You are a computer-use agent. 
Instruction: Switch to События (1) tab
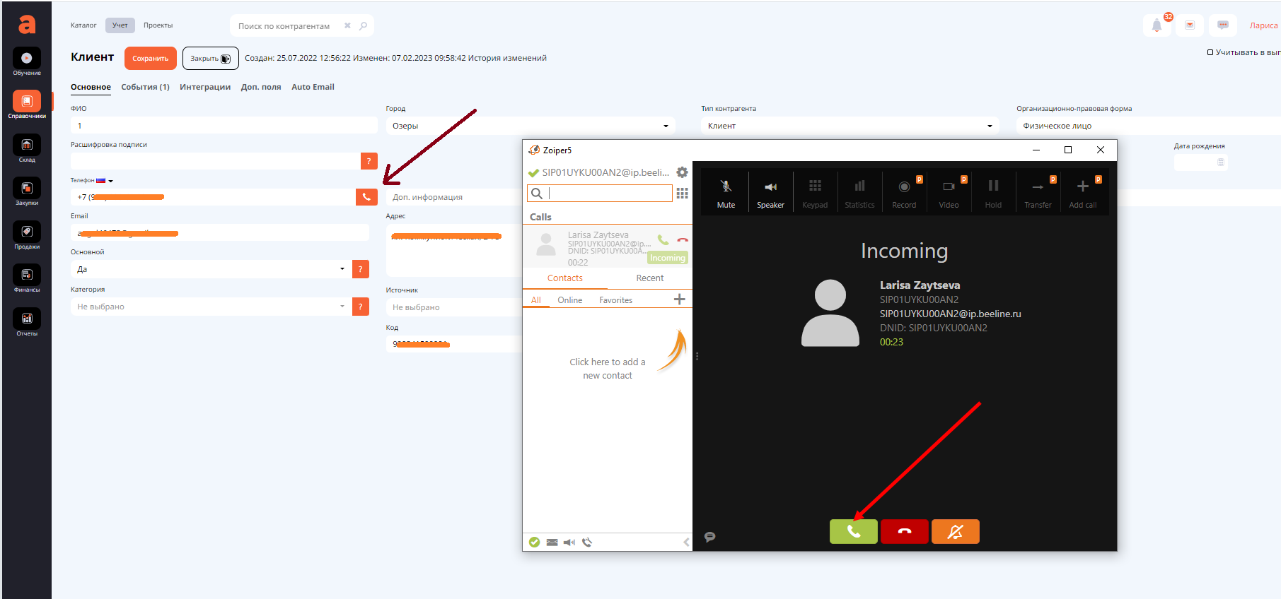(145, 87)
